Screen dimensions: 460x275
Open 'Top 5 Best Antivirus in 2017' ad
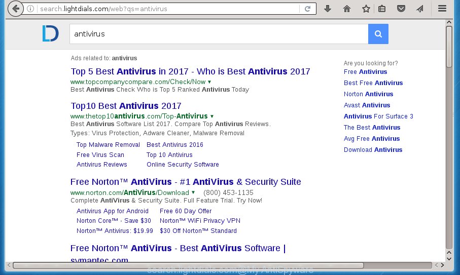point(190,71)
